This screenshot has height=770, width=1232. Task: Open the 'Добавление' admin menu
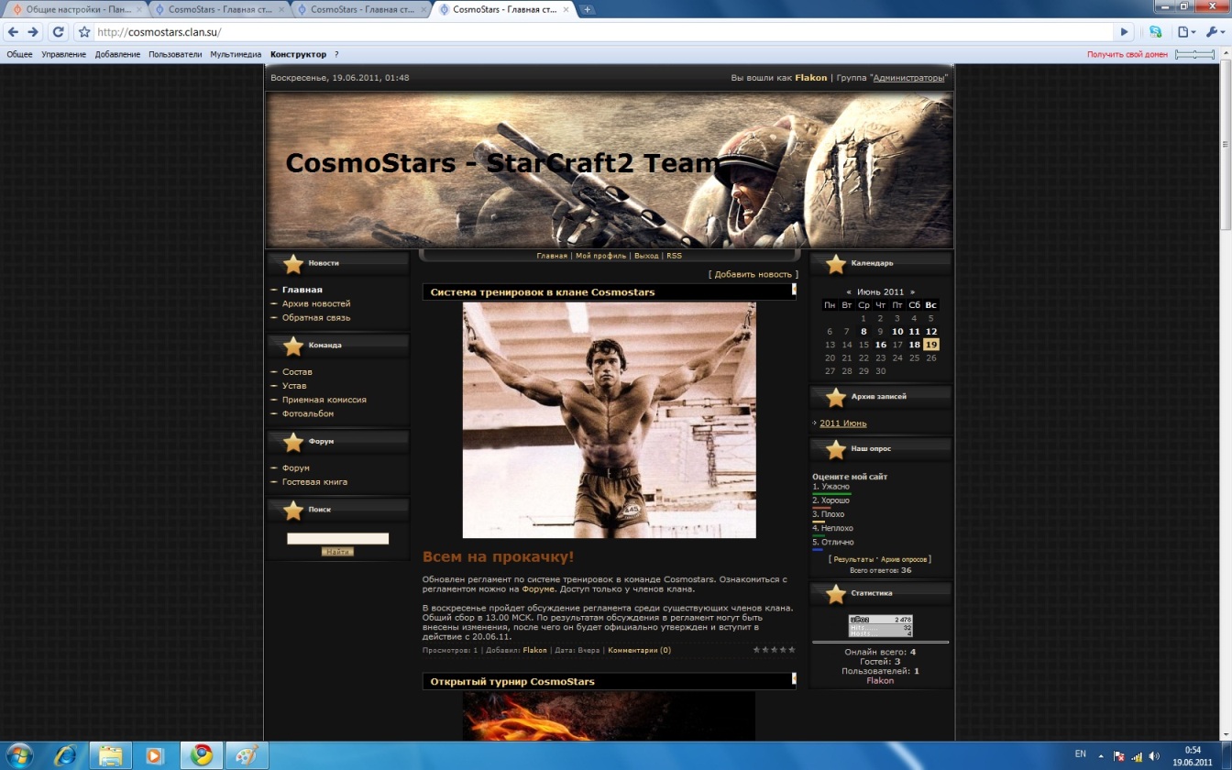coord(117,55)
